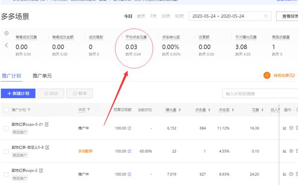Click 手动暂停 status text
The width and height of the screenshot is (298, 185).
coord(85,151)
